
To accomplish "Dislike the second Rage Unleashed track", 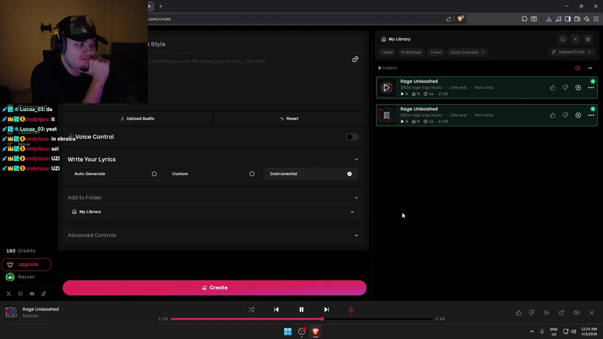I will [565, 115].
